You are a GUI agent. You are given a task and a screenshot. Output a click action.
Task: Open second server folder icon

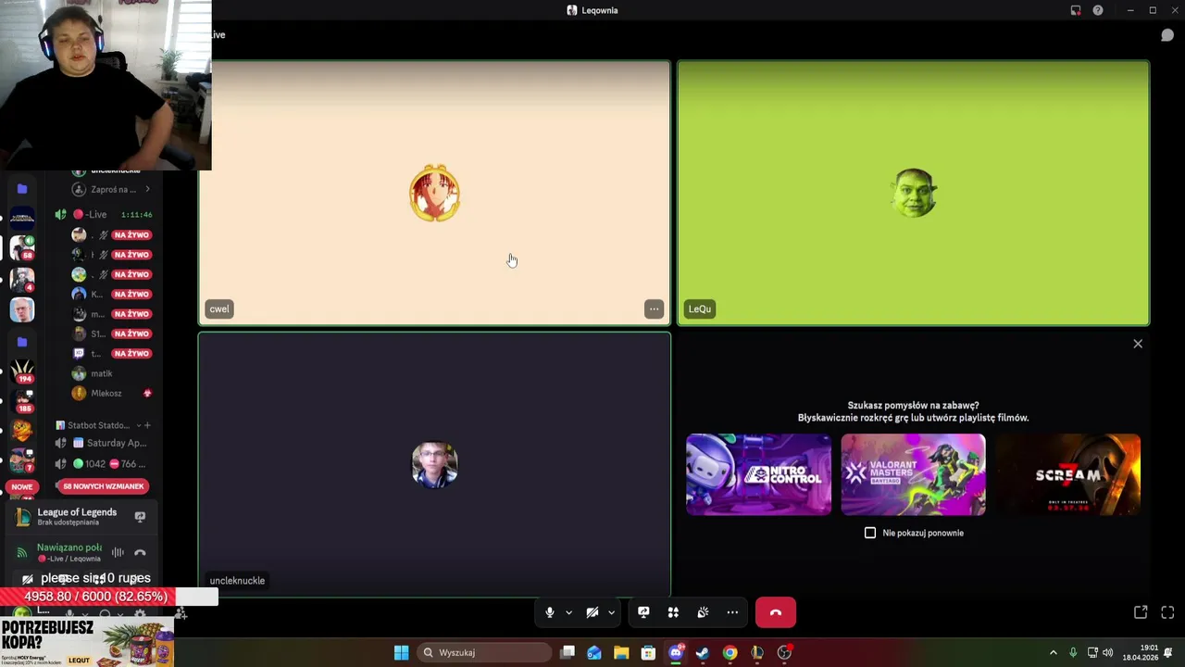point(22,342)
